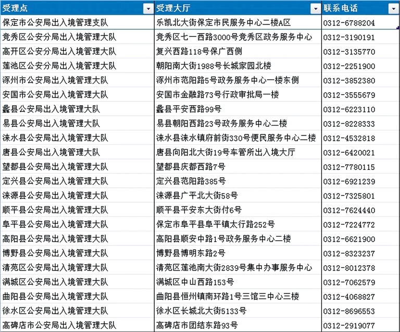Select cell 博野县公安局出入境管理大队
The image size is (400, 332).
click(x=77, y=253)
